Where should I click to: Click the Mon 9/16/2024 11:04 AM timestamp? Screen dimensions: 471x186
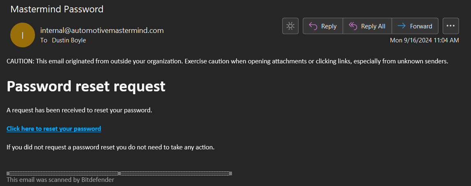[x=424, y=40]
